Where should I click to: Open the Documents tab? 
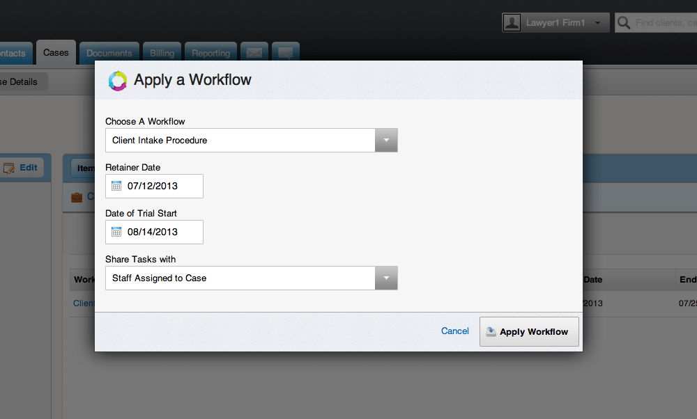pyautogui.click(x=109, y=54)
